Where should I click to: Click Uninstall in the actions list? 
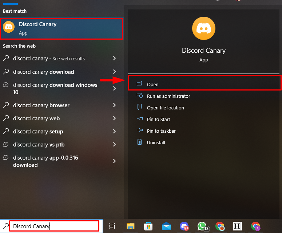204,142
